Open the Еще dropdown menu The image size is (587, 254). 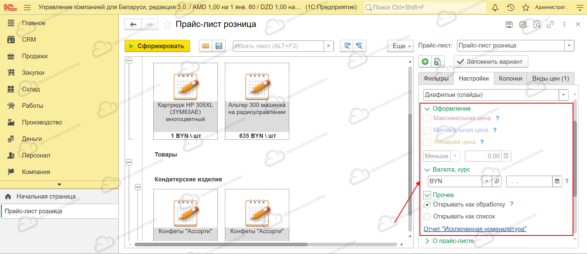tap(400, 46)
